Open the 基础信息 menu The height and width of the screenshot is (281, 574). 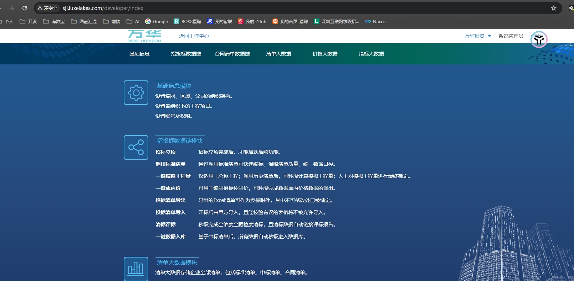click(139, 54)
